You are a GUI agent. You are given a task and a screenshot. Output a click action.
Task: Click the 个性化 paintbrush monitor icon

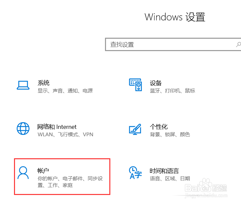click(135, 129)
